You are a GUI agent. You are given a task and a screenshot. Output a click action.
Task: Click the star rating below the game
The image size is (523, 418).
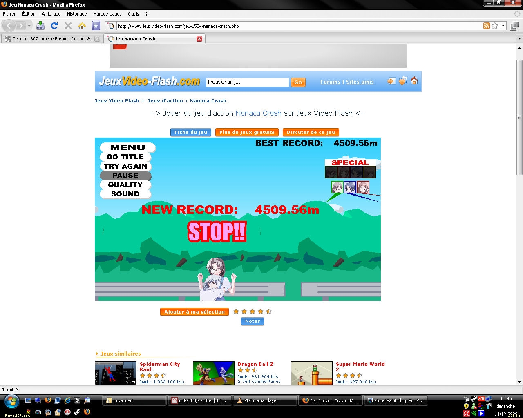pyautogui.click(x=252, y=311)
